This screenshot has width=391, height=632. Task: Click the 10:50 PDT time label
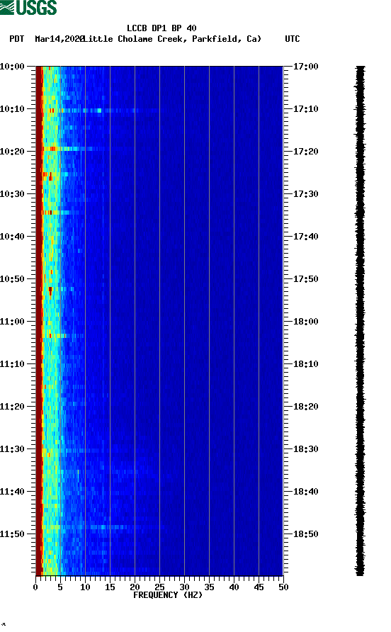tap(12, 279)
